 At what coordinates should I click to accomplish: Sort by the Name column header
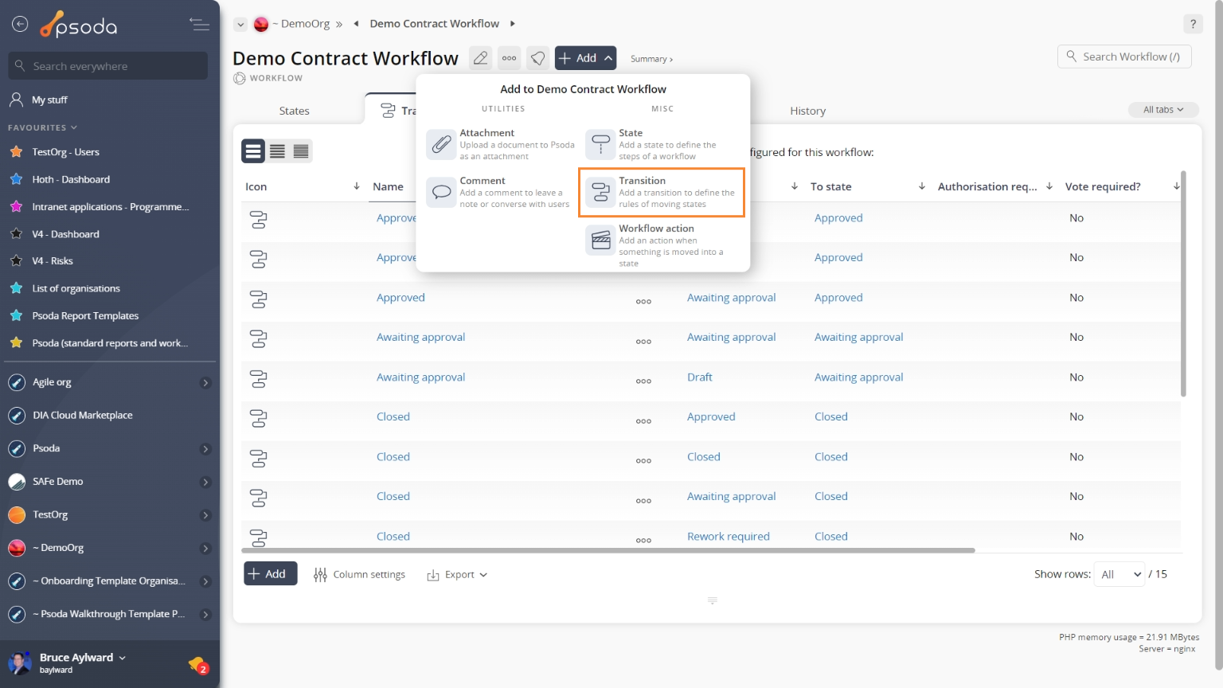388,186
